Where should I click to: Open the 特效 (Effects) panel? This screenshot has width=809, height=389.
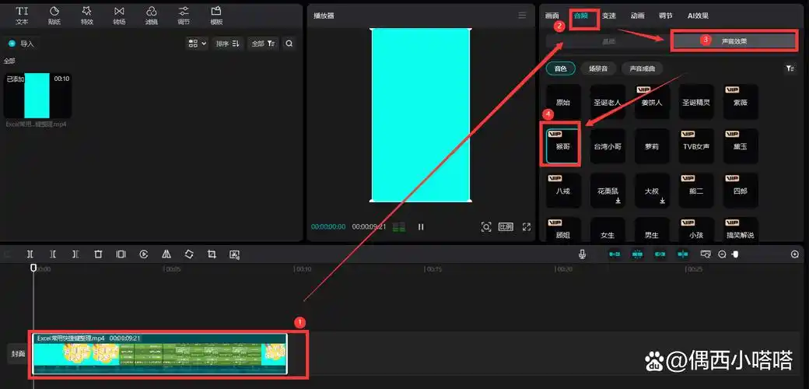[86, 15]
